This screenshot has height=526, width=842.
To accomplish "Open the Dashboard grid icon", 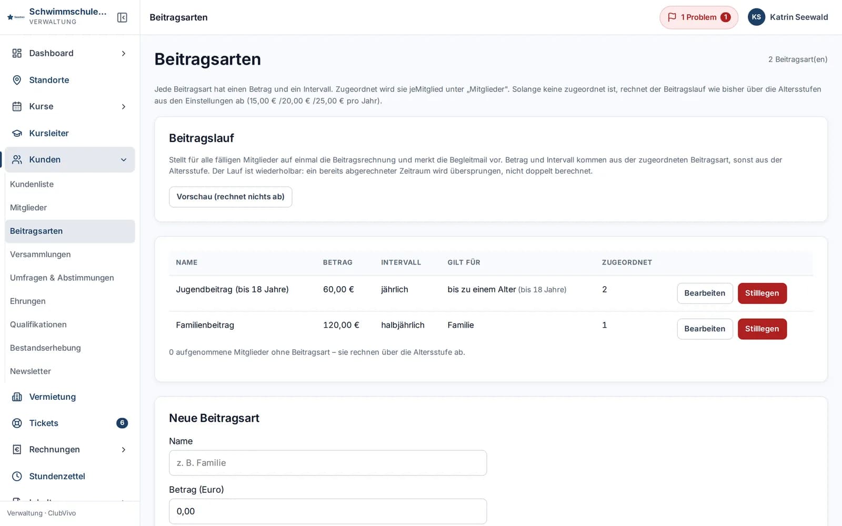I will (17, 53).
